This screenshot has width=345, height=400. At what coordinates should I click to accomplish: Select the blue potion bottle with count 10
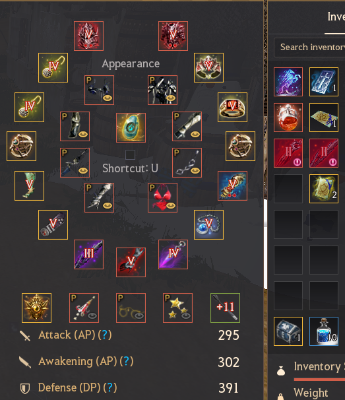324,331
